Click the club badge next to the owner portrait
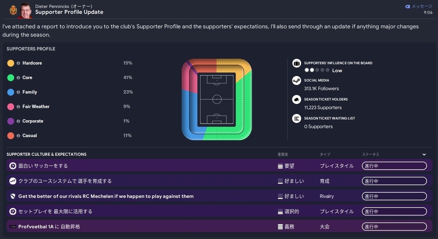This screenshot has height=239, width=438. pos(14,9)
